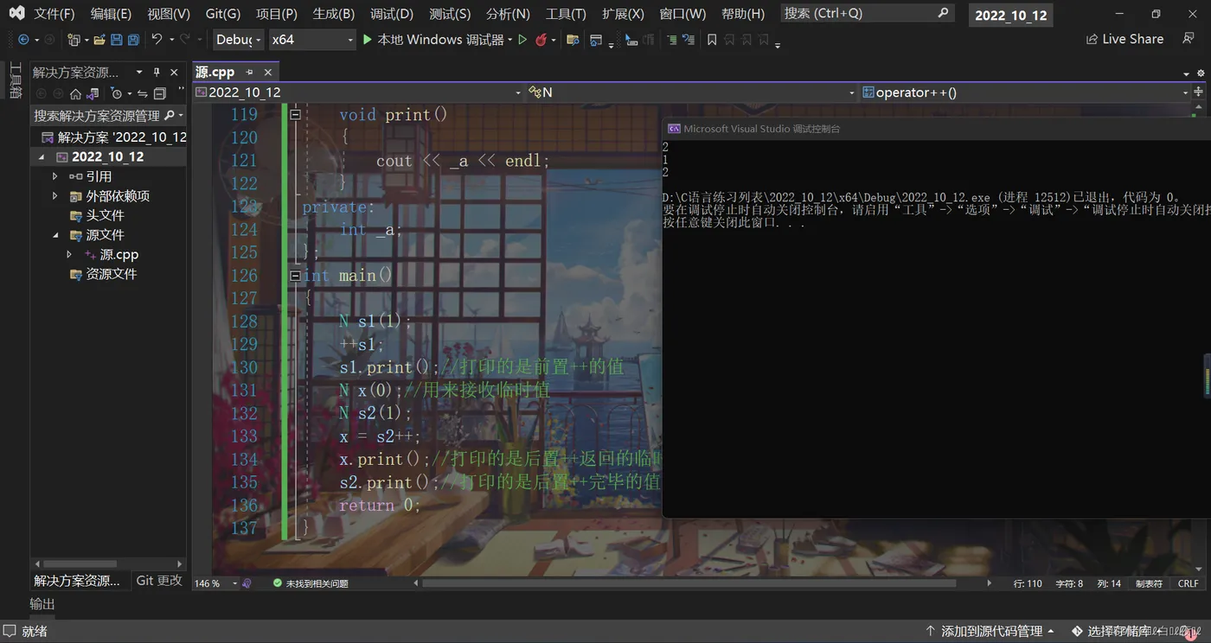1211x643 pixels.
Task: Close the 源.cpp editor tab
Action: [x=267, y=73]
